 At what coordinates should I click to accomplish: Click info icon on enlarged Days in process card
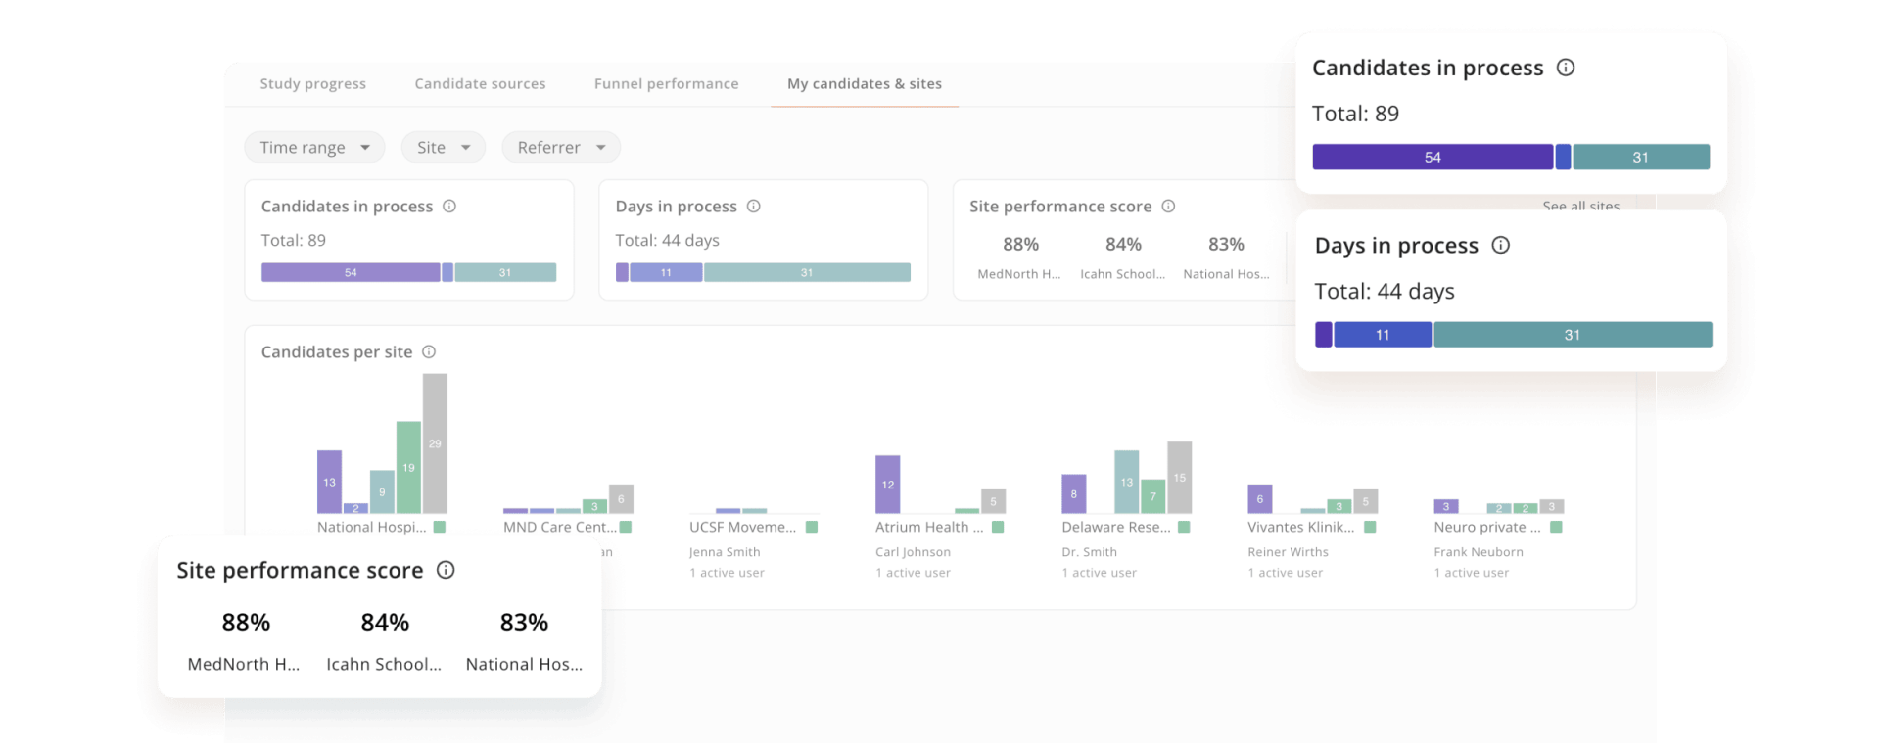[1500, 246]
